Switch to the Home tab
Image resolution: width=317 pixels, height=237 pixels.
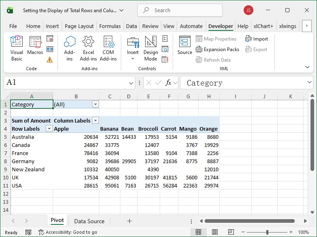tap(33, 26)
